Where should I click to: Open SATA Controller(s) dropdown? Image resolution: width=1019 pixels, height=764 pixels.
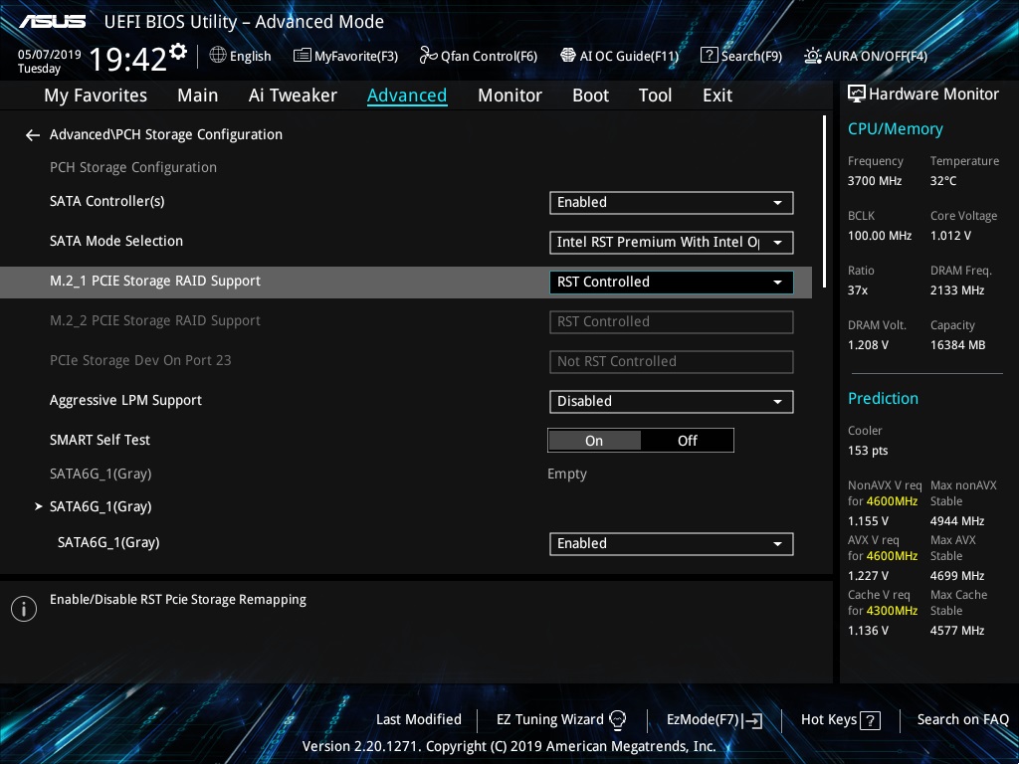(x=672, y=203)
